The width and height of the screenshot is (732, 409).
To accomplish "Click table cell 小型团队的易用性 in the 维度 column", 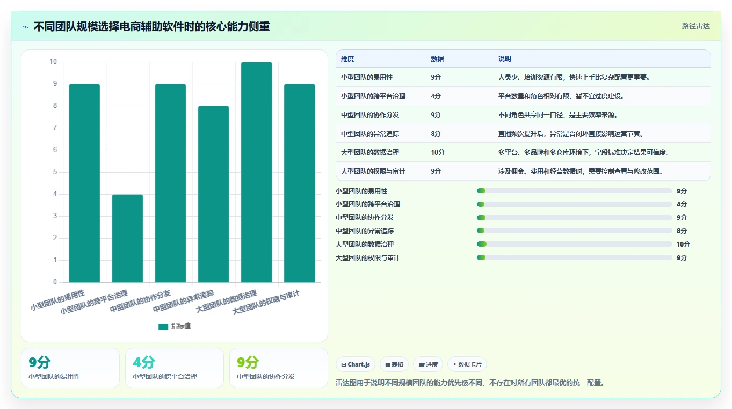I will pyautogui.click(x=367, y=77).
